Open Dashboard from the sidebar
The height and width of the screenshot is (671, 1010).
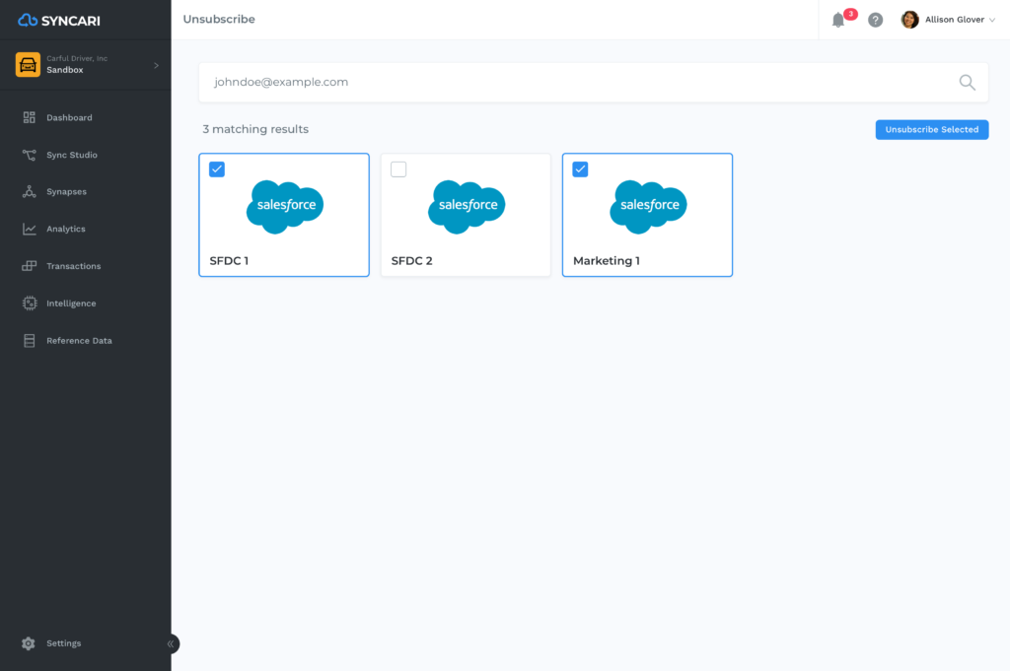pyautogui.click(x=69, y=117)
